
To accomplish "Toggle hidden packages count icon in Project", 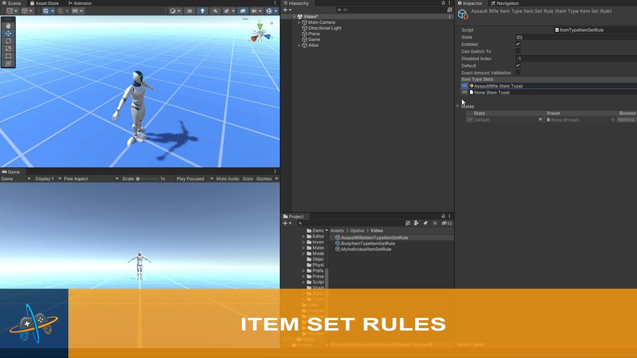I will click(447, 223).
